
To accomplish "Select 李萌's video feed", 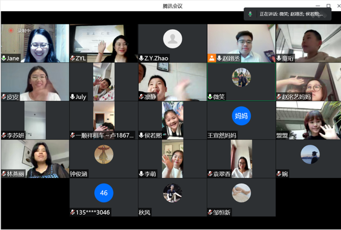I will pyautogui.click(x=173, y=159).
